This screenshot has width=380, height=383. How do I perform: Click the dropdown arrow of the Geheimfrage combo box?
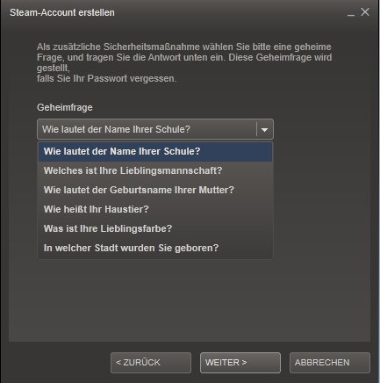point(264,129)
